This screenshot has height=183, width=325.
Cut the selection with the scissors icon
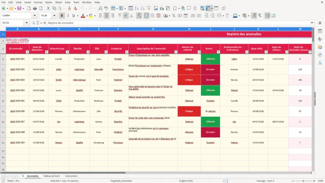pos(48,8)
